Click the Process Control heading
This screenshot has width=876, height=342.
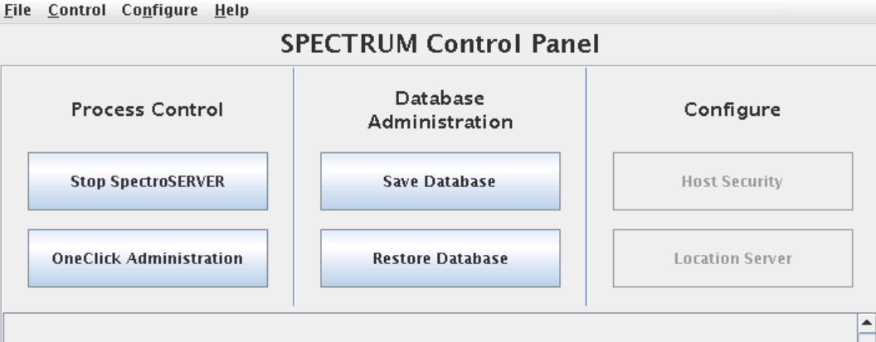click(x=148, y=110)
